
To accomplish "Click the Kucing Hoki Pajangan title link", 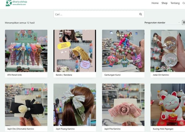I will tap(163, 129).
